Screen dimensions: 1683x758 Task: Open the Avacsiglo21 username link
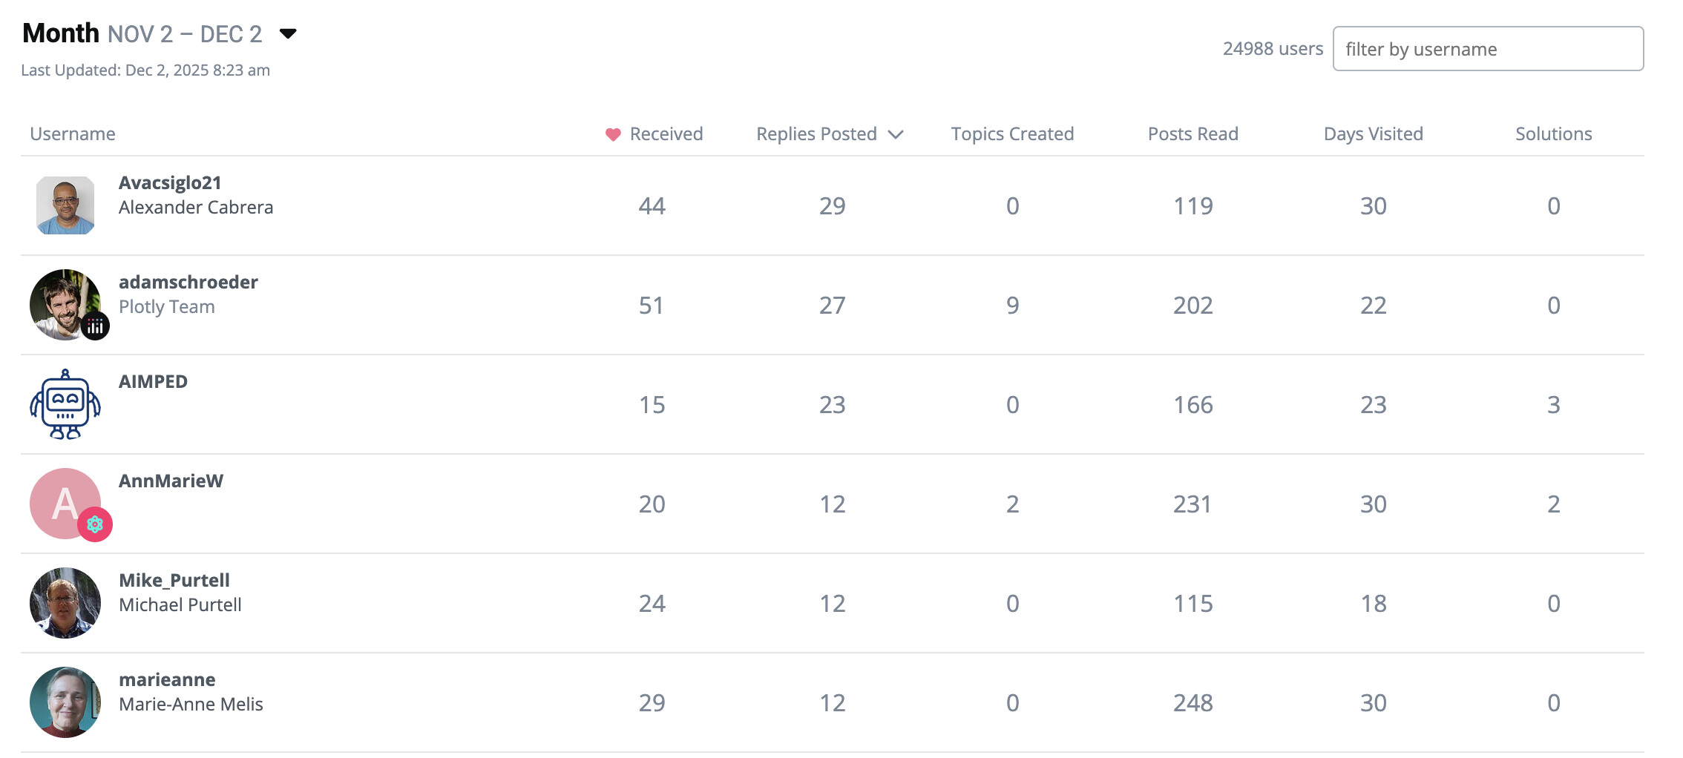tap(170, 182)
